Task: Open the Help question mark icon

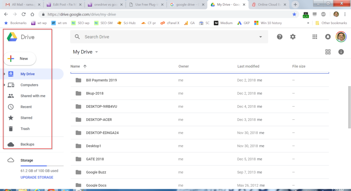Action: [280, 37]
